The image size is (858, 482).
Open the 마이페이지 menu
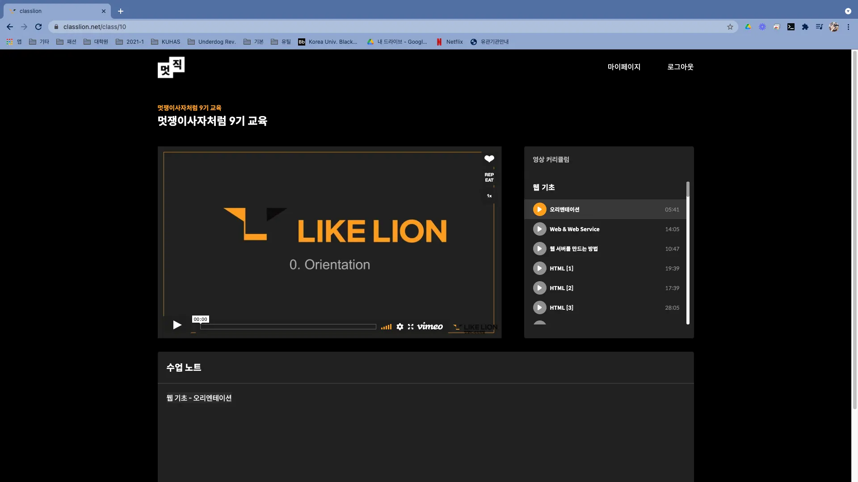[x=624, y=67]
